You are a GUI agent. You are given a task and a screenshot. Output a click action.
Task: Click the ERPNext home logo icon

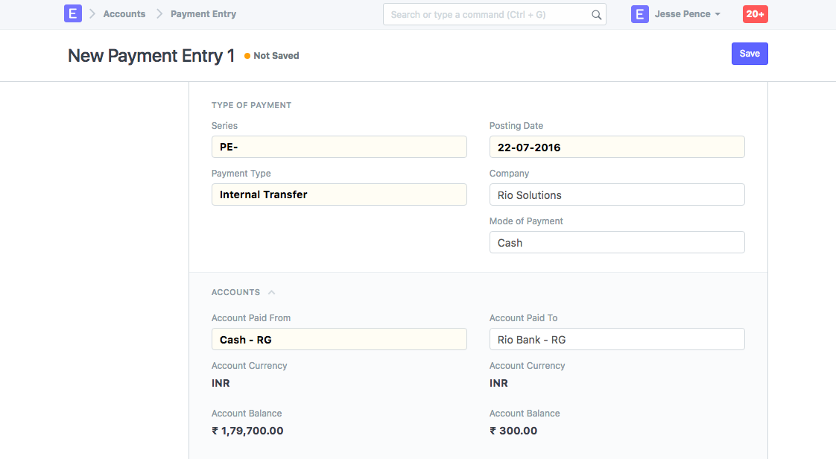click(72, 14)
